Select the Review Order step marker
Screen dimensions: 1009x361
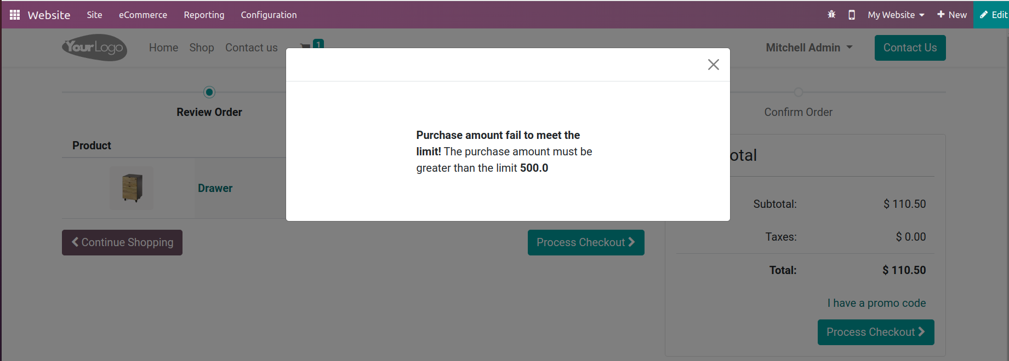pyautogui.click(x=209, y=92)
